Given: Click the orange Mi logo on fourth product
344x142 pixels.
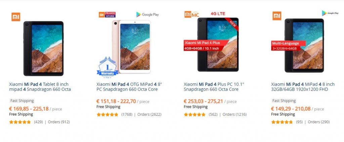Looking at the screenshot, I should point(277,16).
